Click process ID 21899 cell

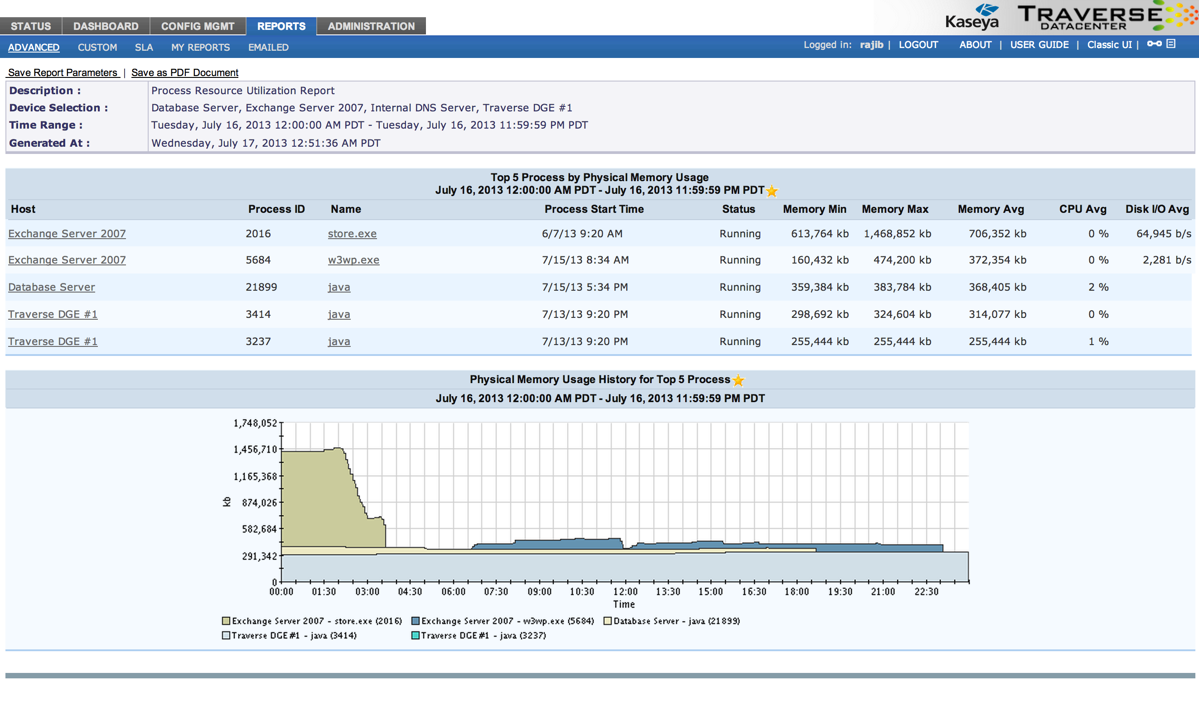point(261,287)
